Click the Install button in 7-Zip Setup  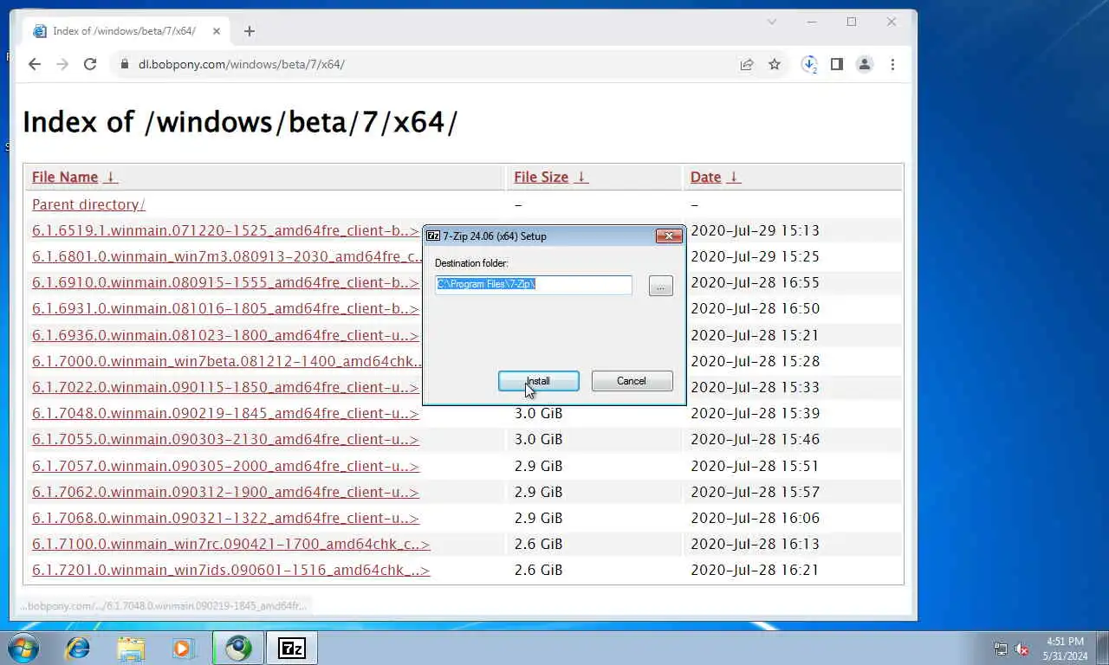point(539,381)
